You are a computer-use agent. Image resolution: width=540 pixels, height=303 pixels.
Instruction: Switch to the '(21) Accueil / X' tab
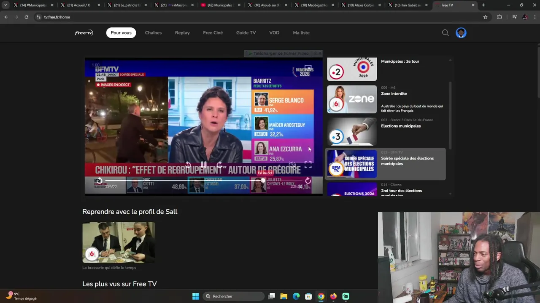coord(80,5)
